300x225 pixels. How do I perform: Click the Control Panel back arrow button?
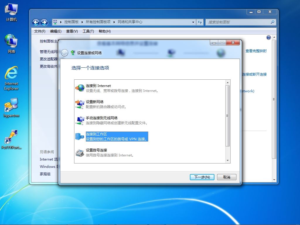(x=36, y=22)
